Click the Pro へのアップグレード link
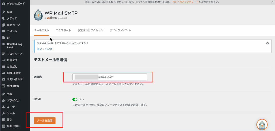Screen dimensions: 275x131 click(186, 2)
